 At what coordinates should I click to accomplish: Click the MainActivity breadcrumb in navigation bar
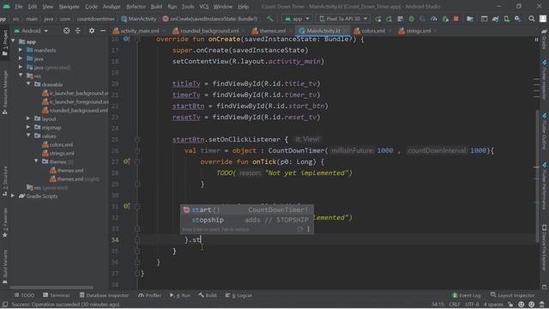pos(139,19)
